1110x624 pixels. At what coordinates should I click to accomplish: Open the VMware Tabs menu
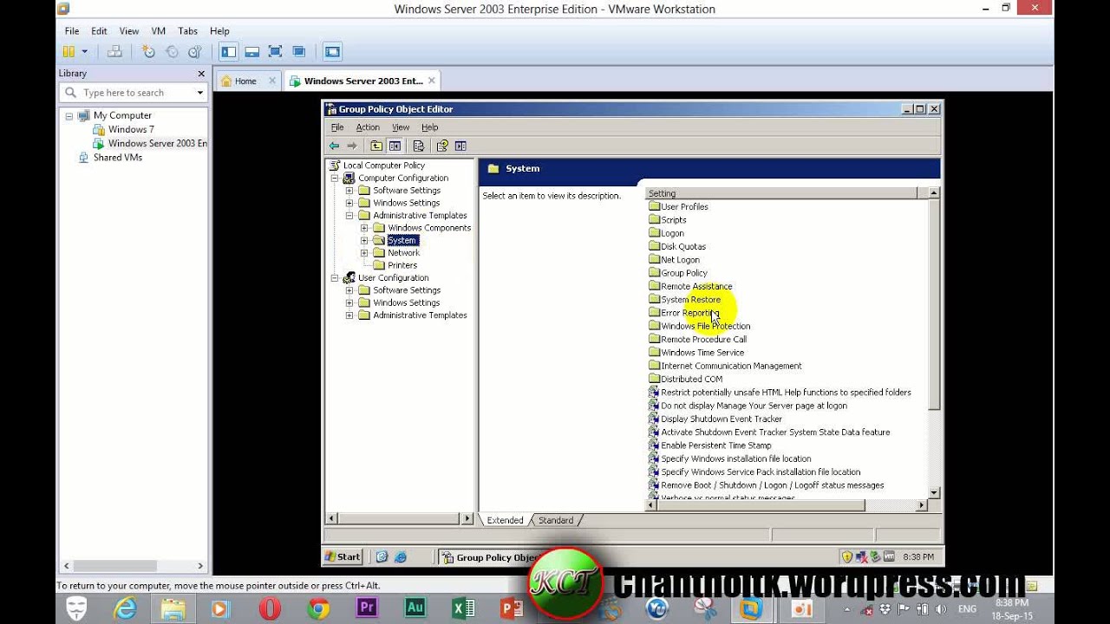click(187, 31)
